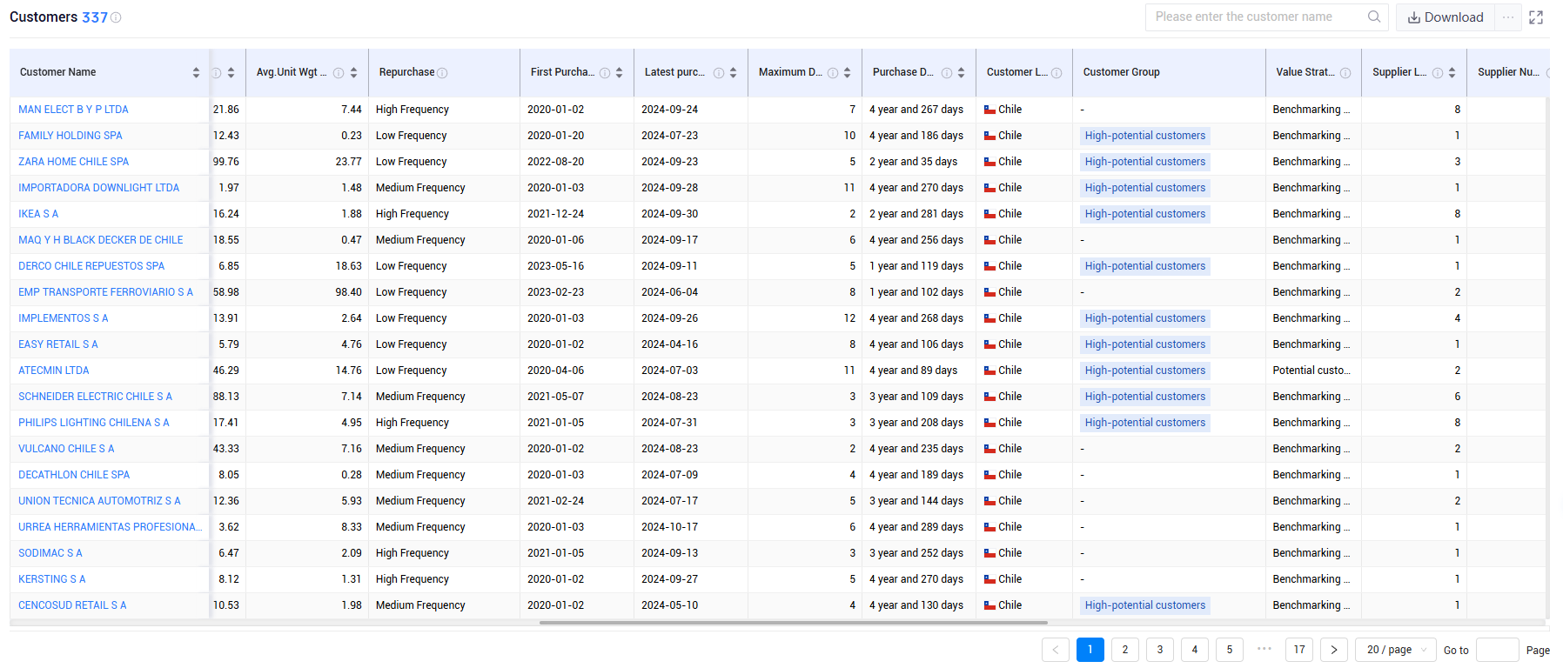1563x668 pixels.
Task: Jump to last page 17
Action: point(1299,650)
